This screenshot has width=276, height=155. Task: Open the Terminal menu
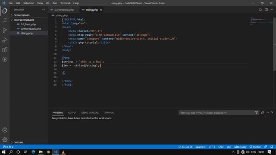click(65, 3)
